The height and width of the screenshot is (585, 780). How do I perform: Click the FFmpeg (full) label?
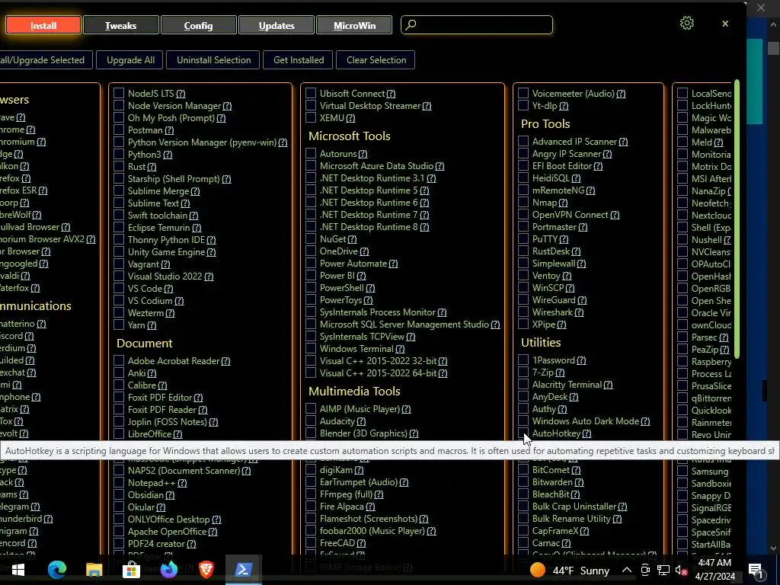(347, 494)
